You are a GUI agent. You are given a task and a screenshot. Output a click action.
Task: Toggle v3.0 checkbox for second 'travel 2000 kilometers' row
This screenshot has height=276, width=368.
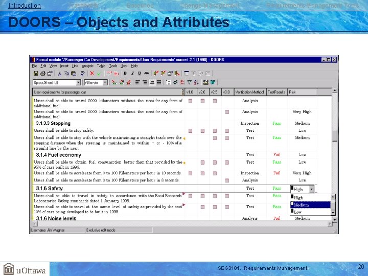click(x=227, y=112)
